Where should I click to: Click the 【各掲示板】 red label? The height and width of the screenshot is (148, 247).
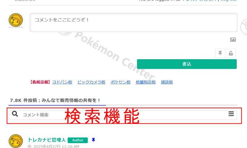[x=40, y=82]
